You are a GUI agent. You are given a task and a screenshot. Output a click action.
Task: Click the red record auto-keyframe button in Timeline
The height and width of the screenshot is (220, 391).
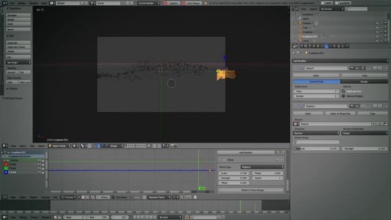click(187, 218)
